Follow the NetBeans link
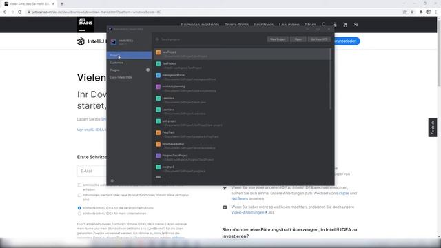The width and height of the screenshot is (441, 248). (x=239, y=199)
